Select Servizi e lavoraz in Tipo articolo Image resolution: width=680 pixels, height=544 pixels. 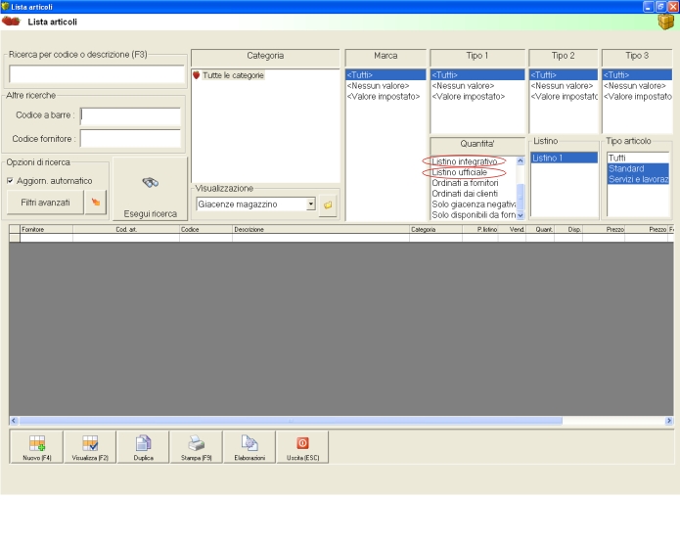click(x=638, y=179)
